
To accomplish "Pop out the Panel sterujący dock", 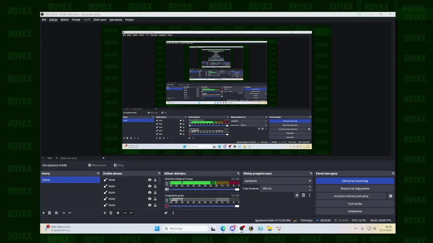I will click(x=393, y=173).
